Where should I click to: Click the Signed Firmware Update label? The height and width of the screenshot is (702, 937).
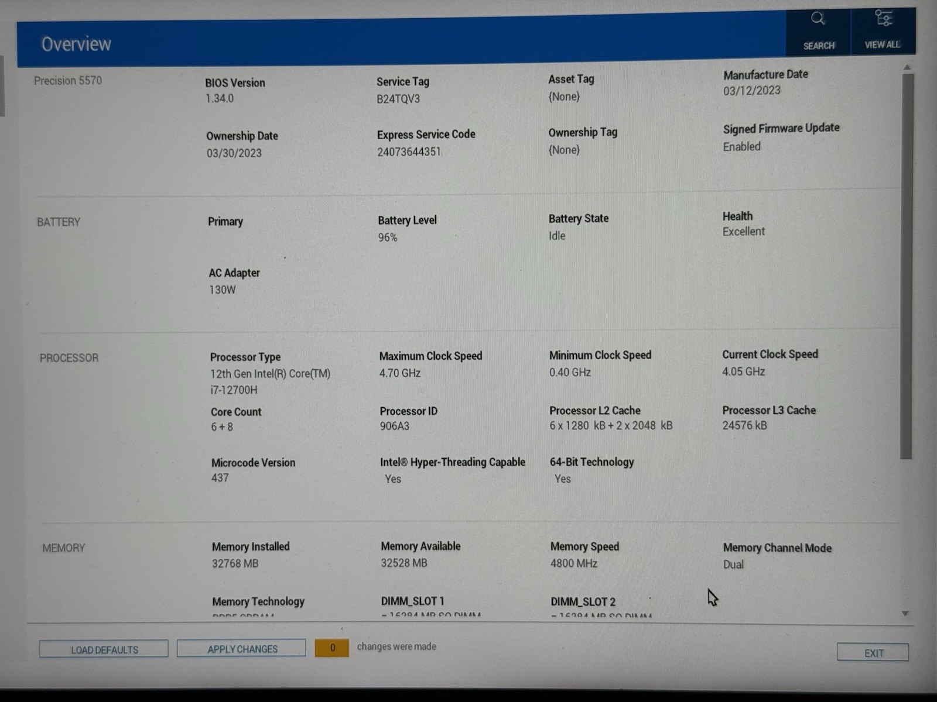pos(781,128)
